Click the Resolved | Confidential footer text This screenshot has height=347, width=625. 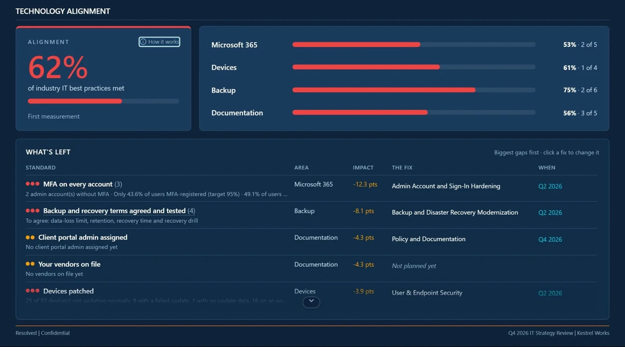point(43,333)
